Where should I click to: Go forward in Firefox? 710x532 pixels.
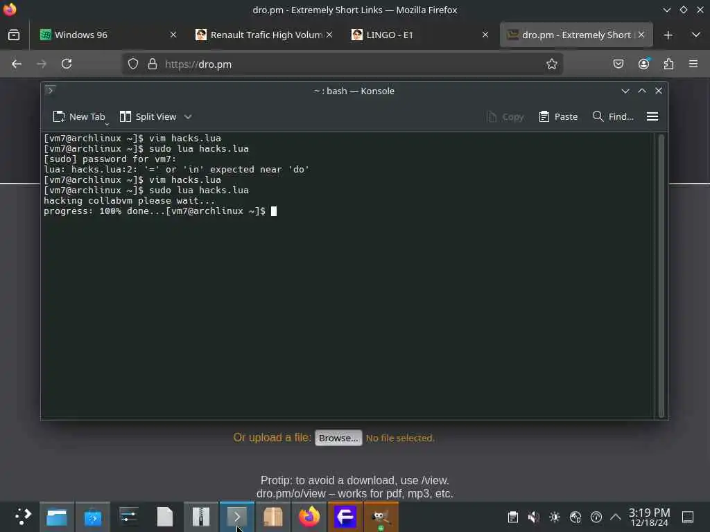point(41,64)
